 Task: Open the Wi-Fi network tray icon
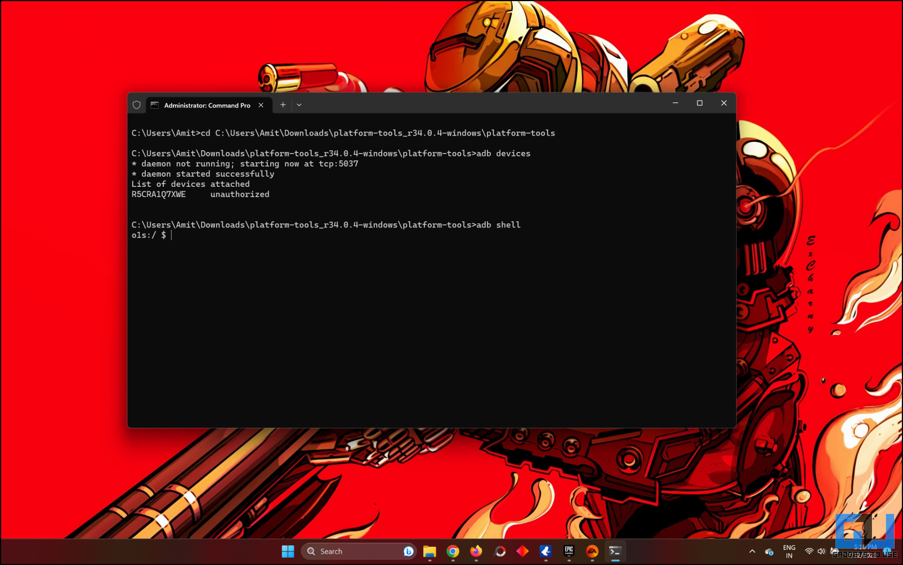[809, 551]
